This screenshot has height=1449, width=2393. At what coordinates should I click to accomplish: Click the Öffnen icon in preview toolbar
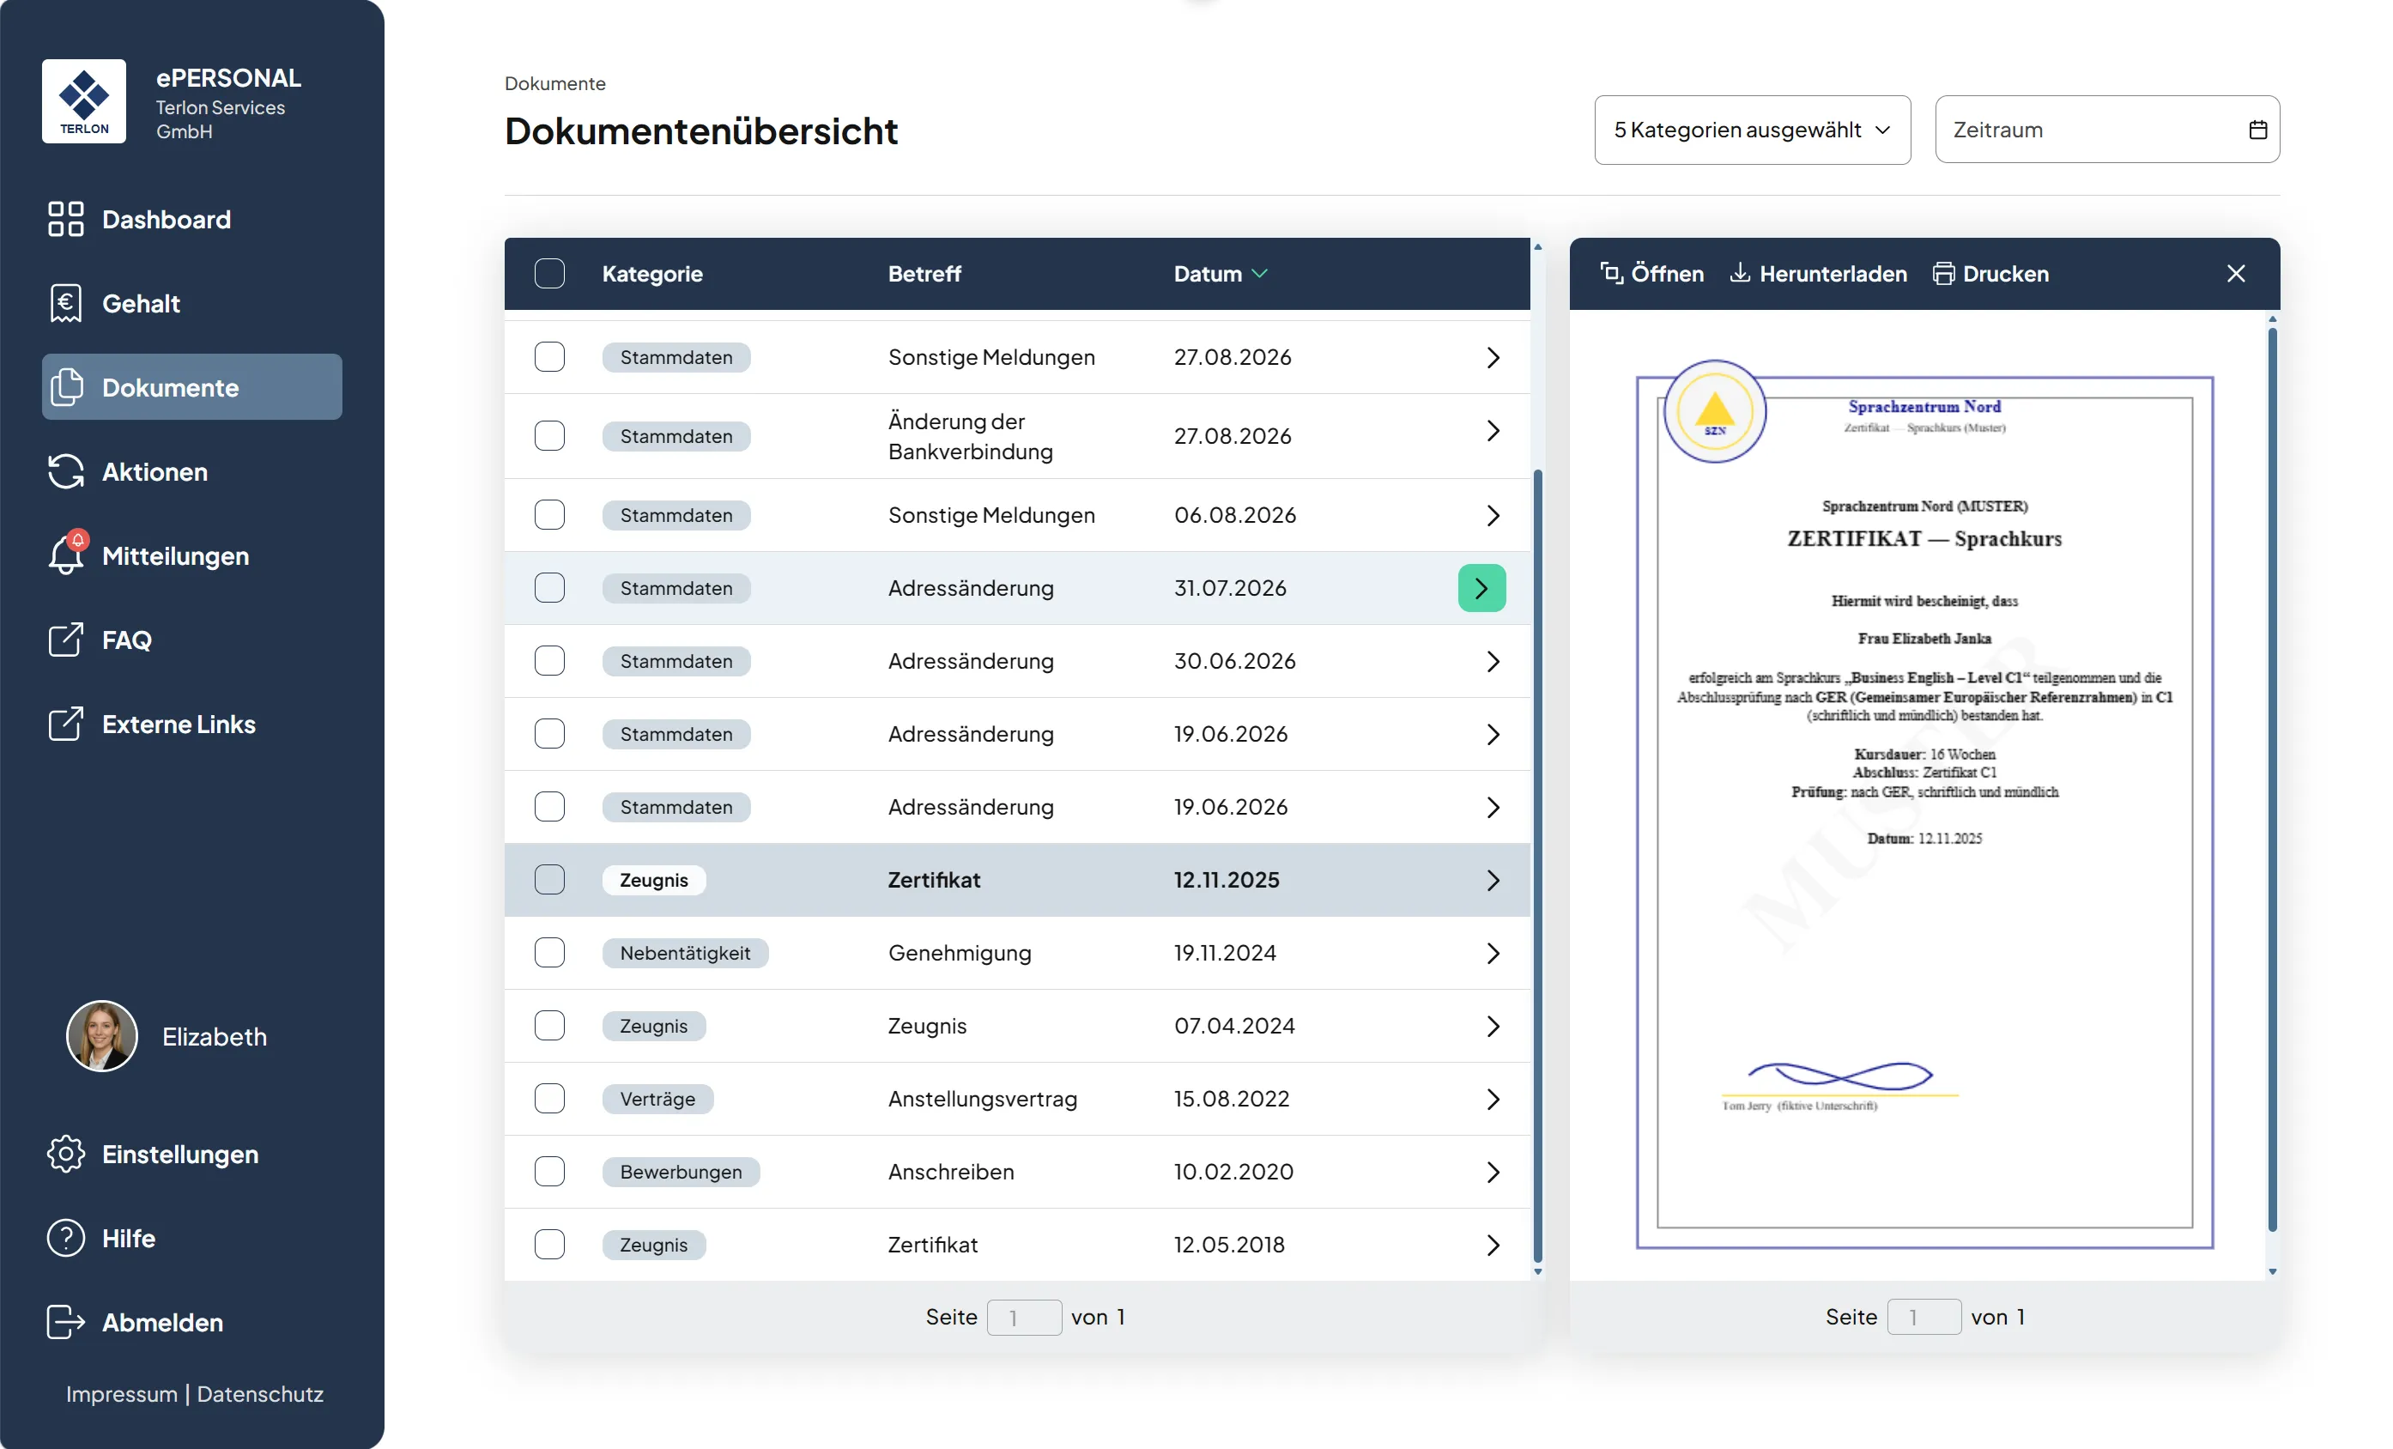[1611, 274]
